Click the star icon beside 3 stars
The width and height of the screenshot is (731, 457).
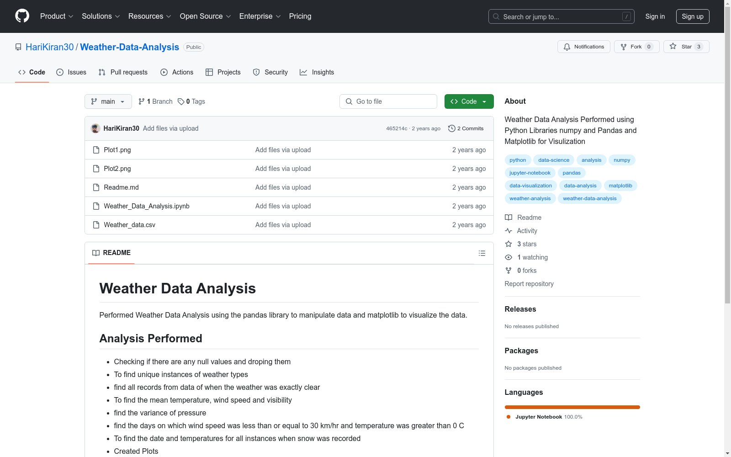point(509,244)
